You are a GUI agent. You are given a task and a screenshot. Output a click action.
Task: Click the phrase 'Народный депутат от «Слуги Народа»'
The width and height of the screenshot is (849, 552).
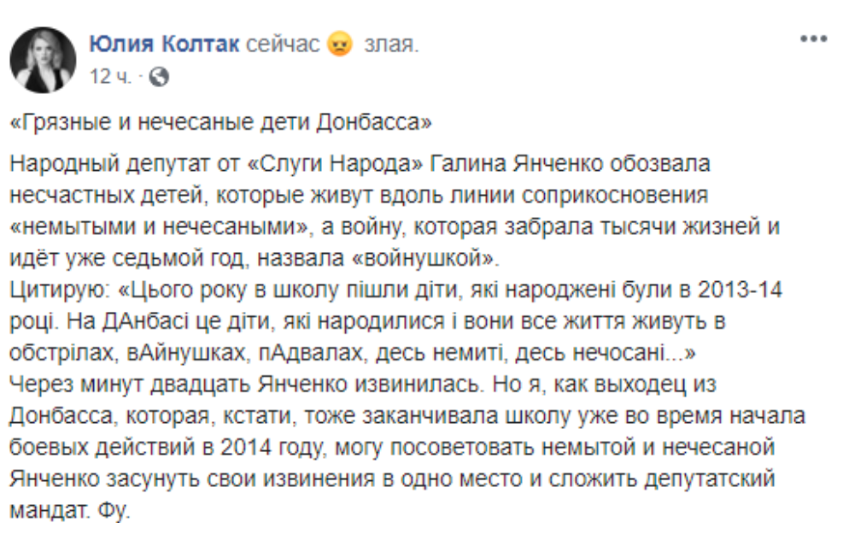[216, 163]
